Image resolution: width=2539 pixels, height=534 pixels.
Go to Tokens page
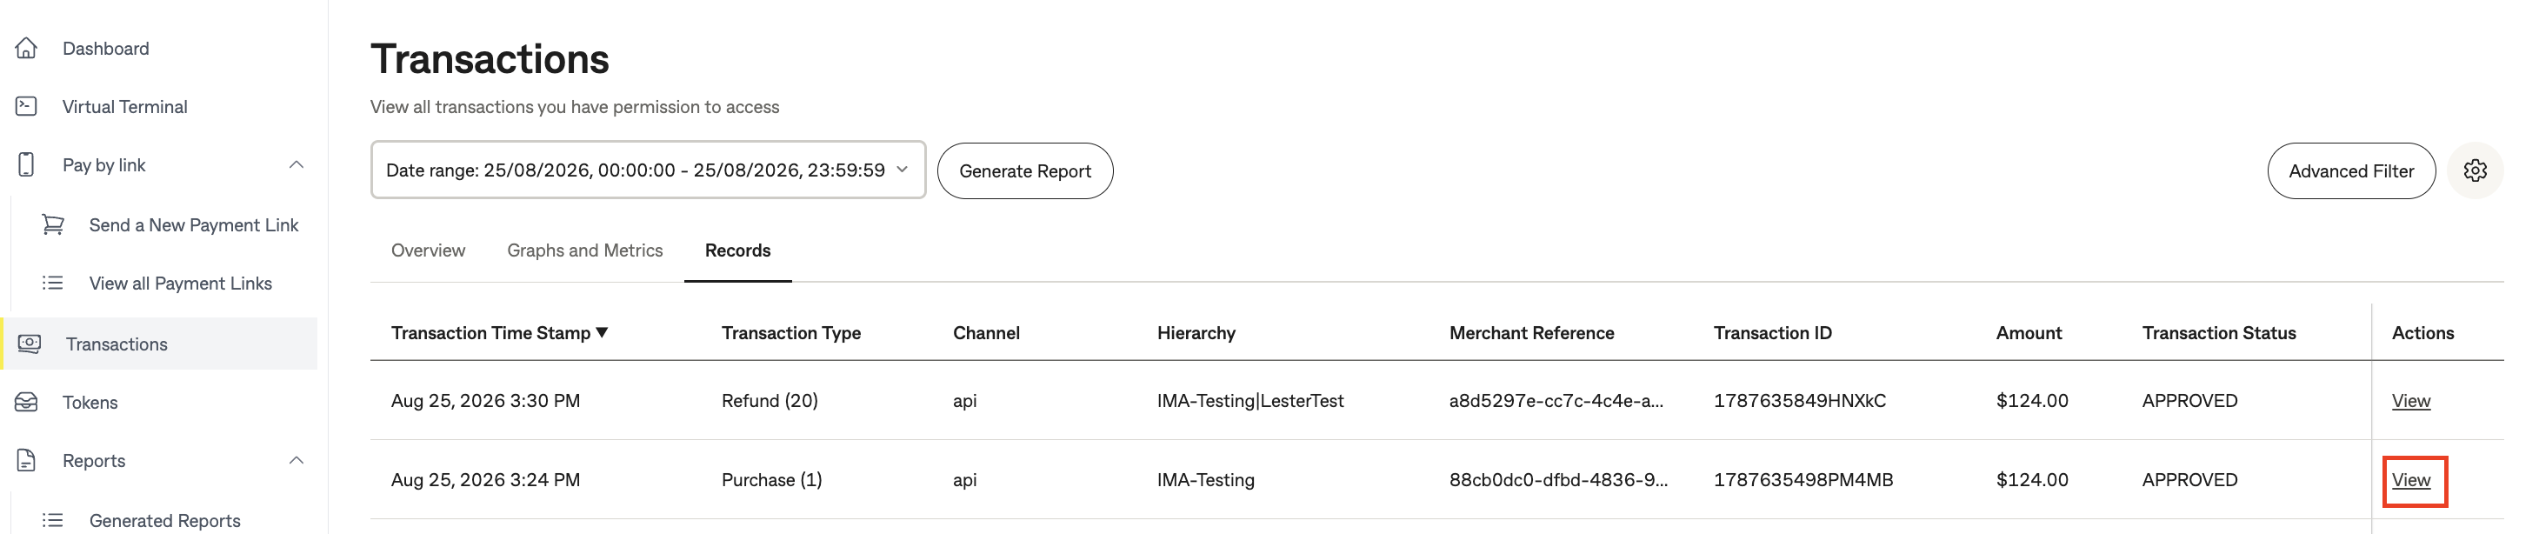click(90, 402)
